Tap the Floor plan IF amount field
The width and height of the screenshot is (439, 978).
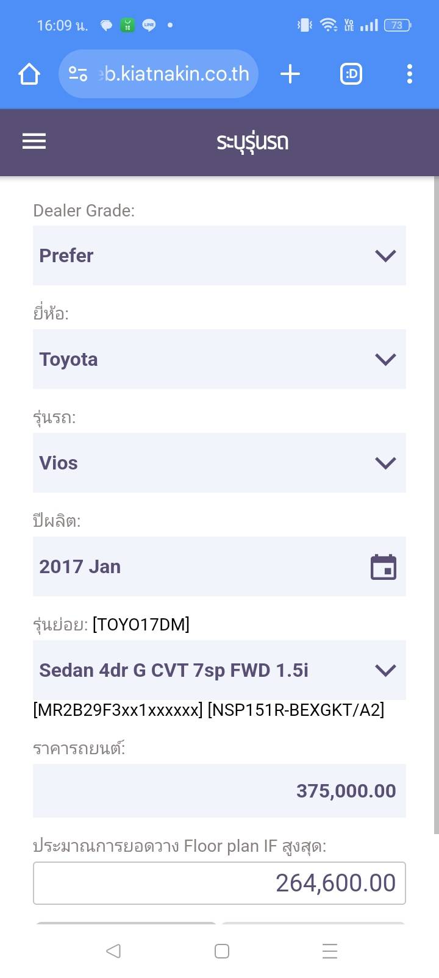click(219, 883)
